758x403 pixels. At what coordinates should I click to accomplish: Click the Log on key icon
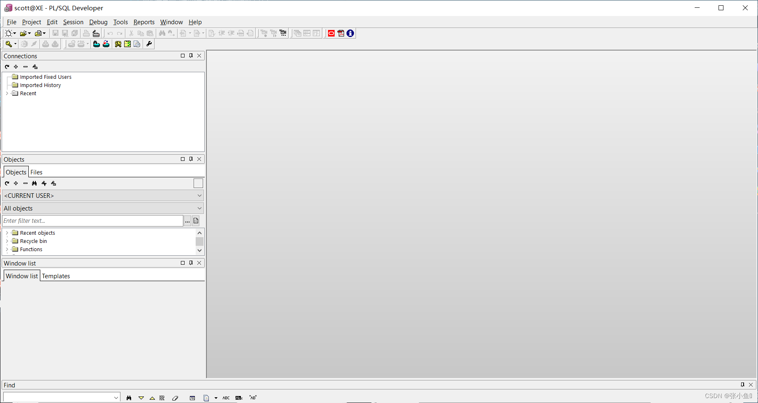pos(8,44)
